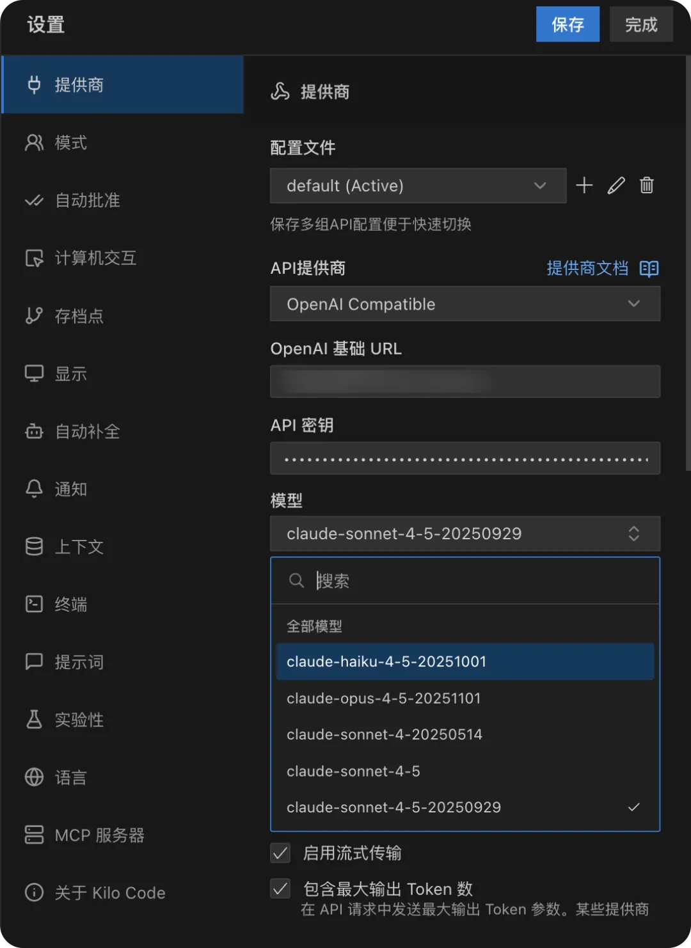Select claude-haiku-4-5-20251001 from model list
This screenshot has height=948, width=691.
[x=465, y=661]
